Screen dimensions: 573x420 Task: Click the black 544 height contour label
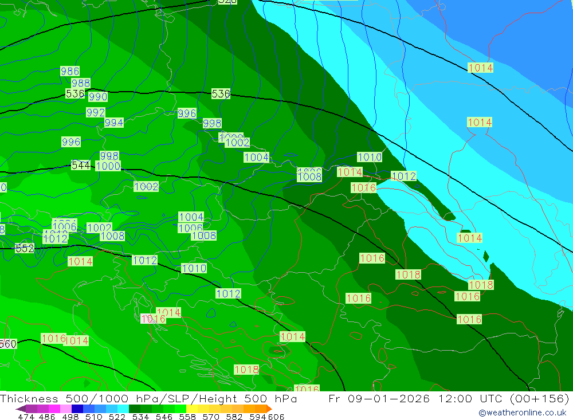[81, 166]
